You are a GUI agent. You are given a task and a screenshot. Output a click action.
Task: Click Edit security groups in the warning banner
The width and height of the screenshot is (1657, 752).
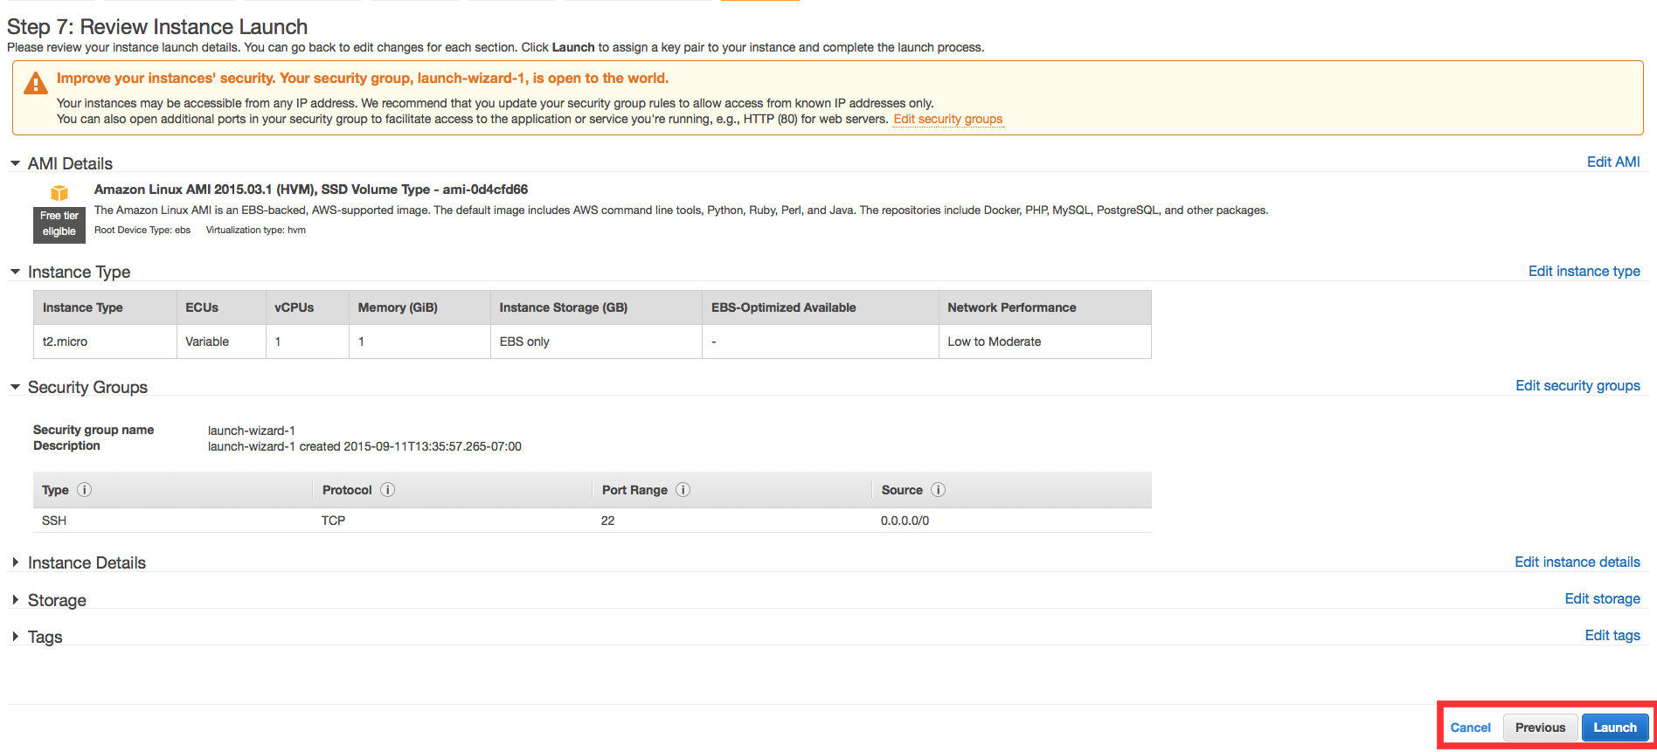[x=948, y=119]
